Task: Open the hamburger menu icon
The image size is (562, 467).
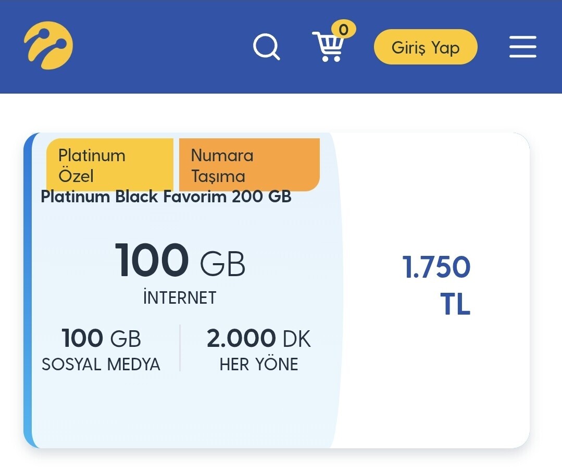Action: [523, 46]
